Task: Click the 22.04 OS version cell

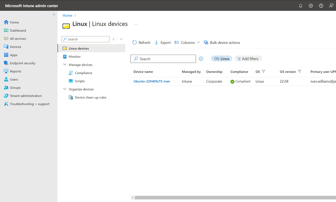Action: [284, 81]
